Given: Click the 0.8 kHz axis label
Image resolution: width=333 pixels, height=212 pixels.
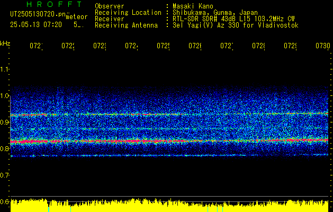Looking at the screenshot, I should pos(5,148).
